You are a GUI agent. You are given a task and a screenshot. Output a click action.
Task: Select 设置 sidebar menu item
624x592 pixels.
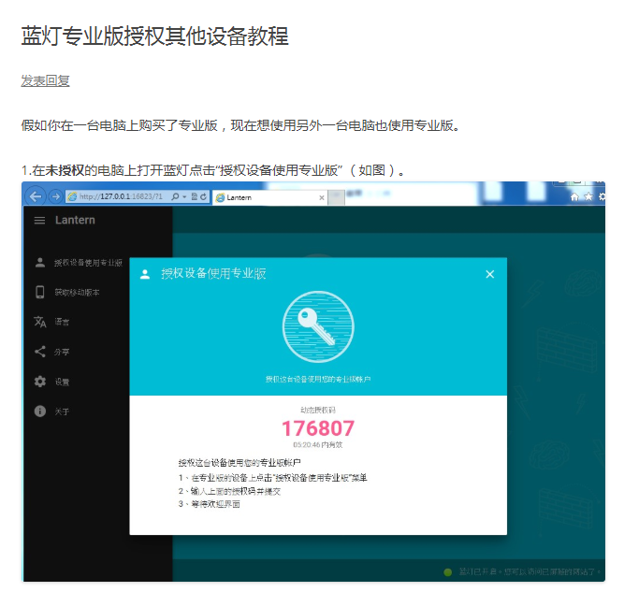[62, 382]
